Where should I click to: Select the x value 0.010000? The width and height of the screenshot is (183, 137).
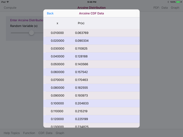57,33
